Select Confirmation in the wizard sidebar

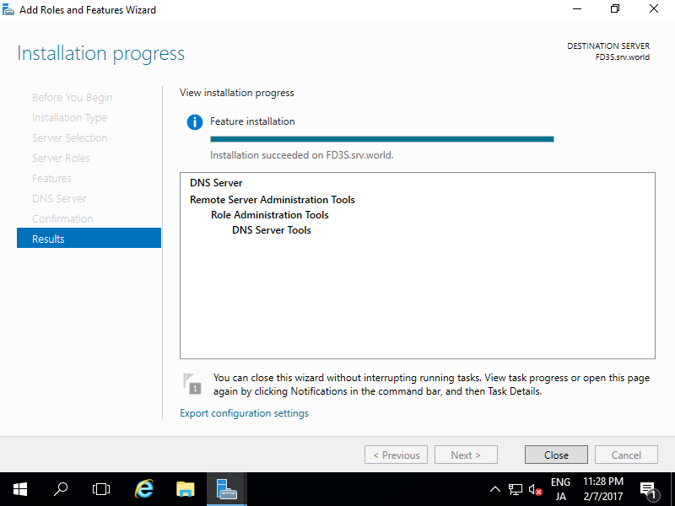click(x=62, y=218)
